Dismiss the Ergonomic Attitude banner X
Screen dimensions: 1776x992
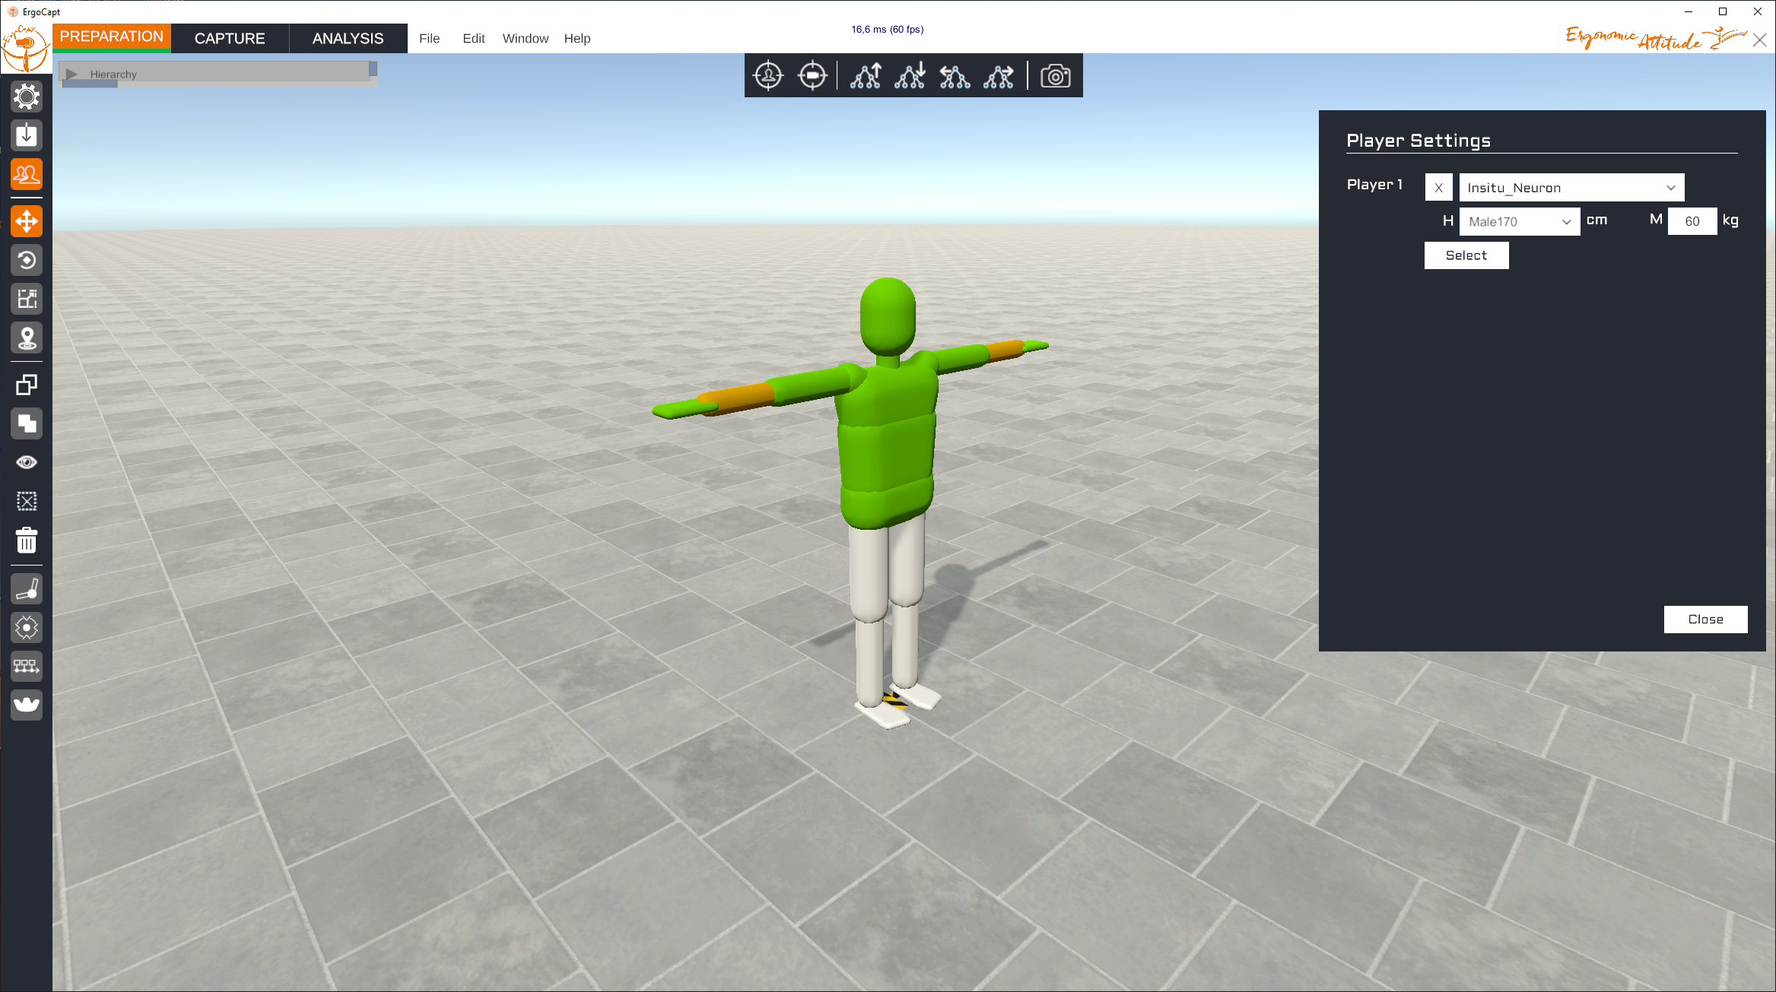click(1759, 40)
